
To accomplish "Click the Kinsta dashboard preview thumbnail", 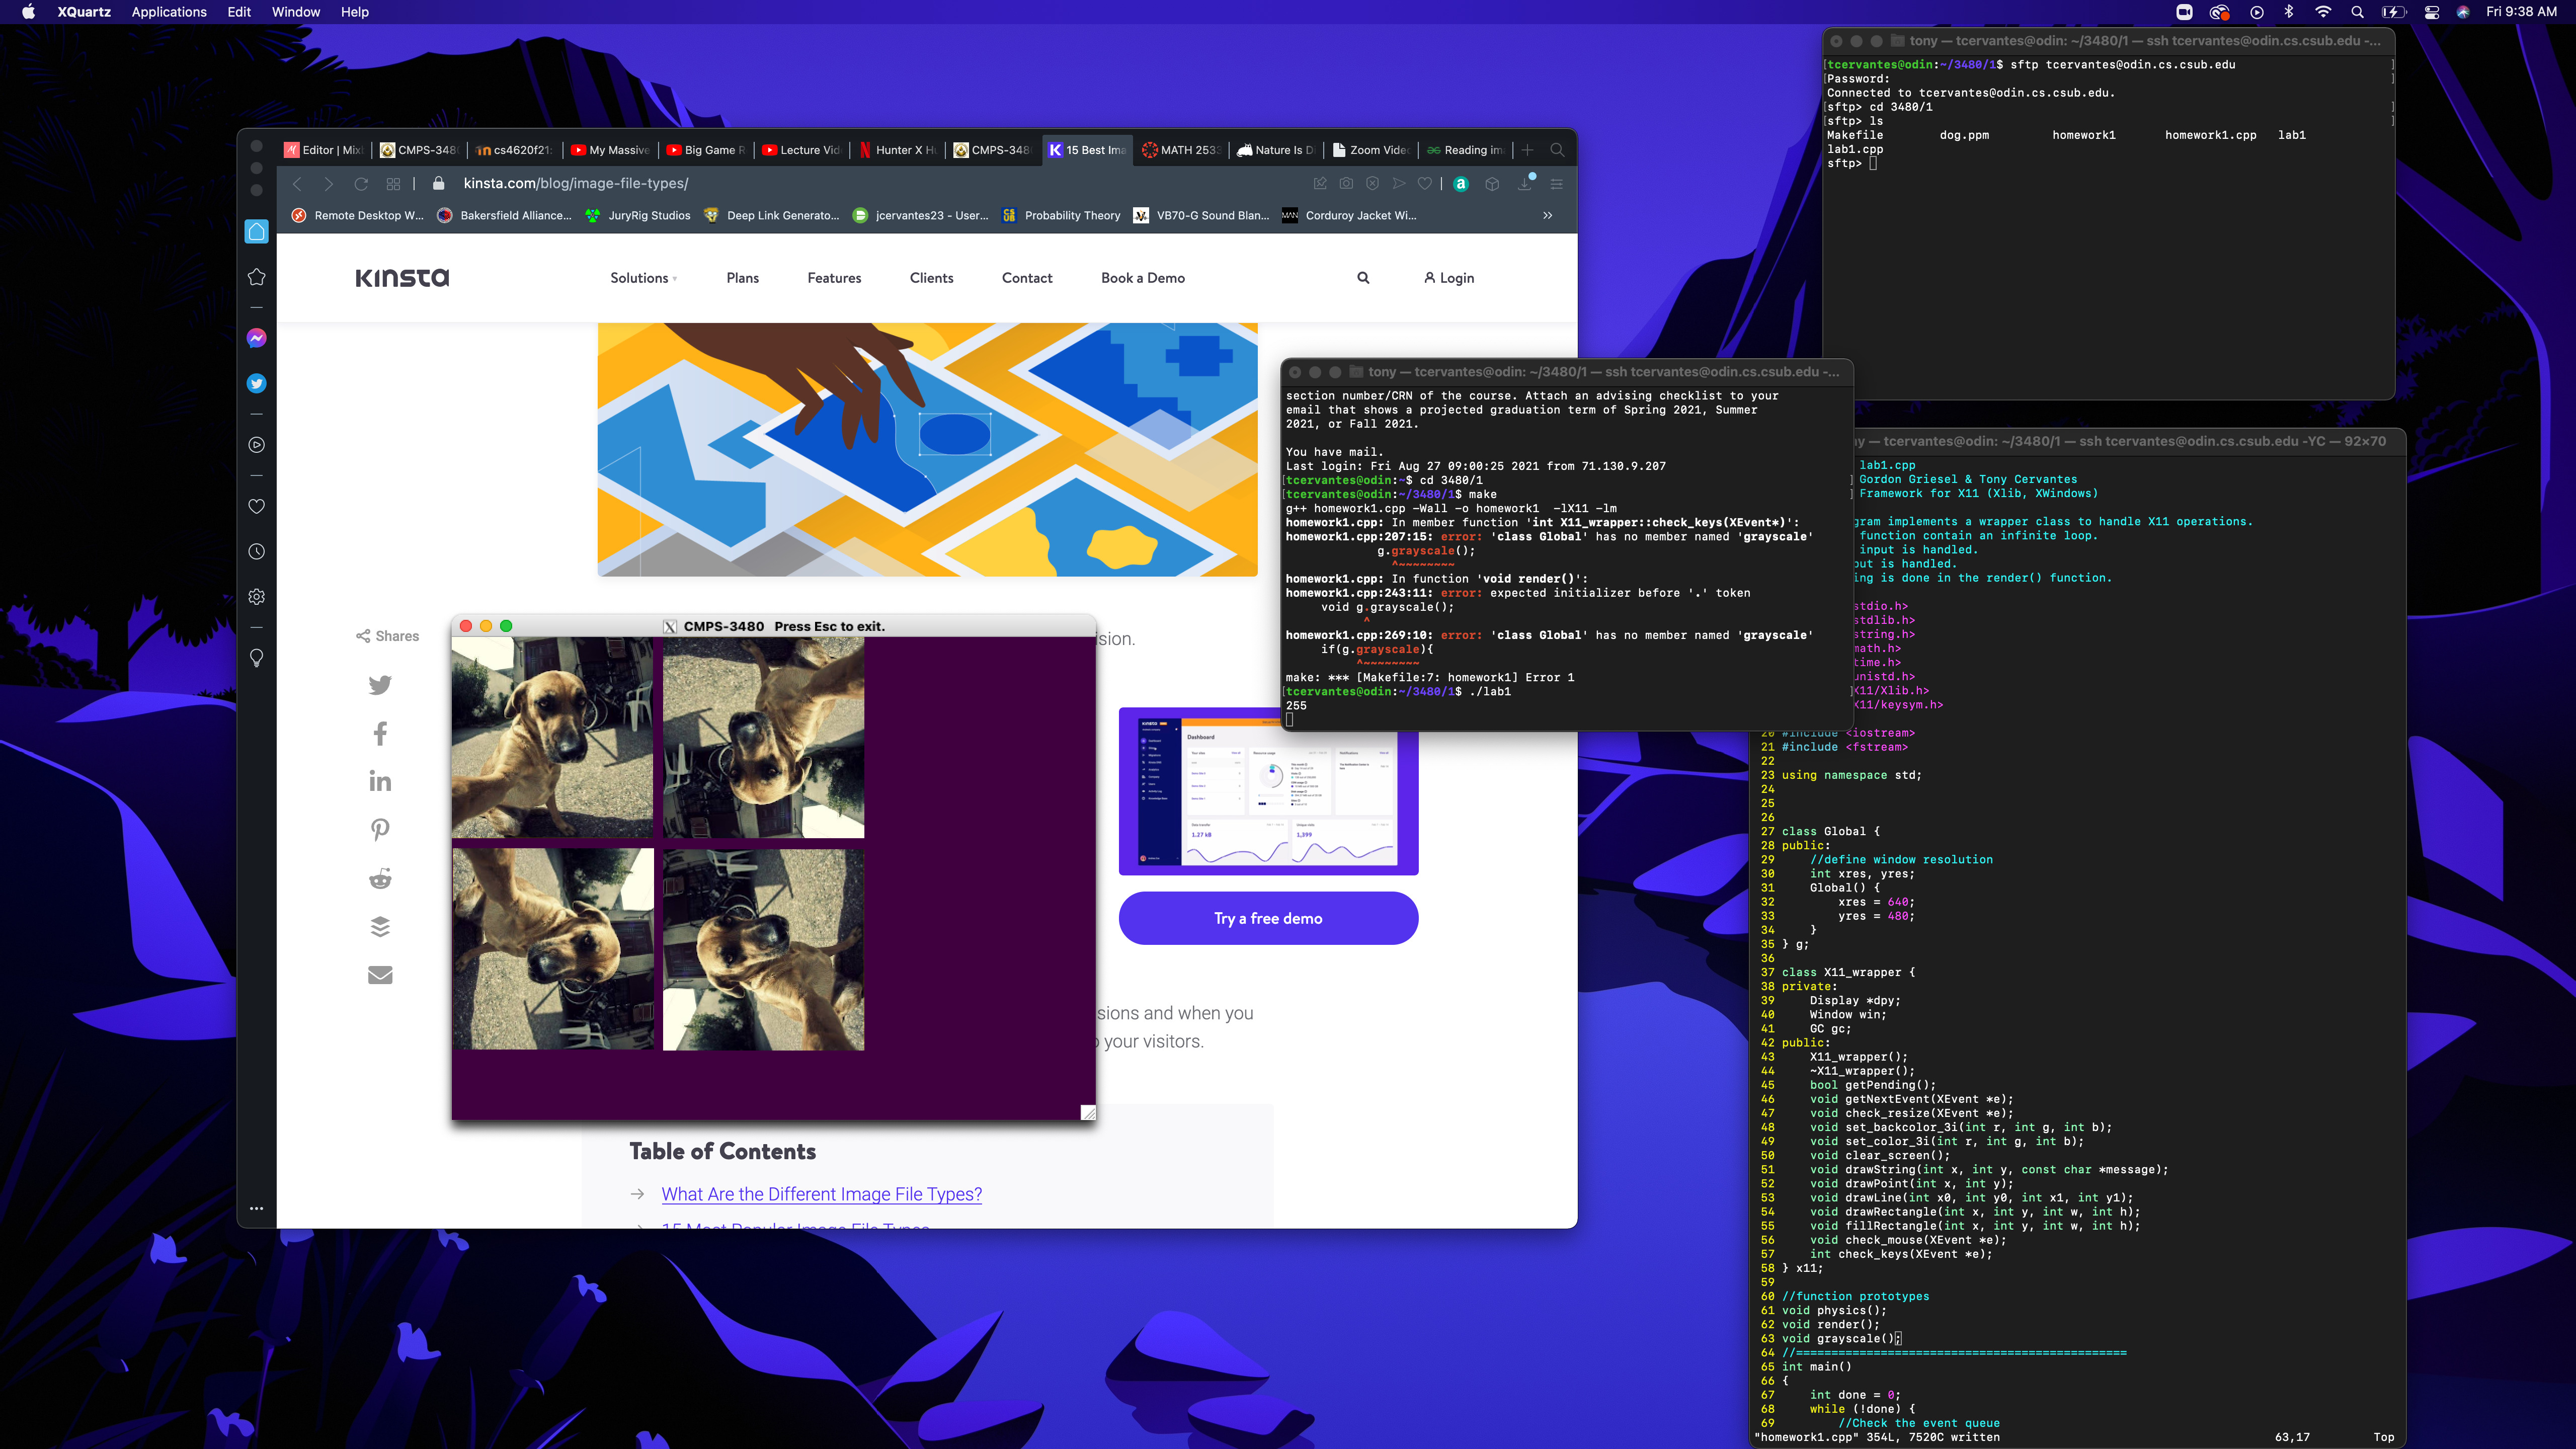I will (1268, 792).
